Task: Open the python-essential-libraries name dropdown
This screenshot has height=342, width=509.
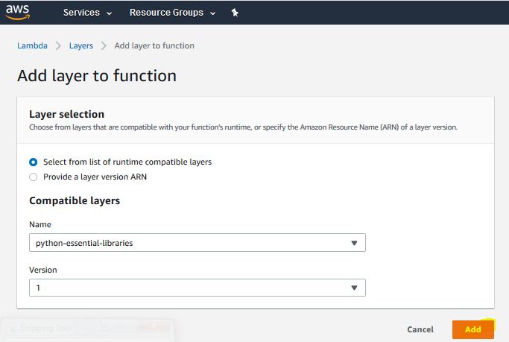Action: tap(197, 243)
